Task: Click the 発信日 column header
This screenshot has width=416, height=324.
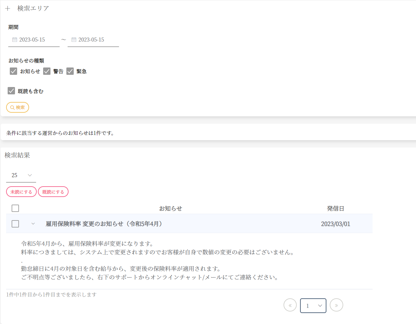Action: 335,209
